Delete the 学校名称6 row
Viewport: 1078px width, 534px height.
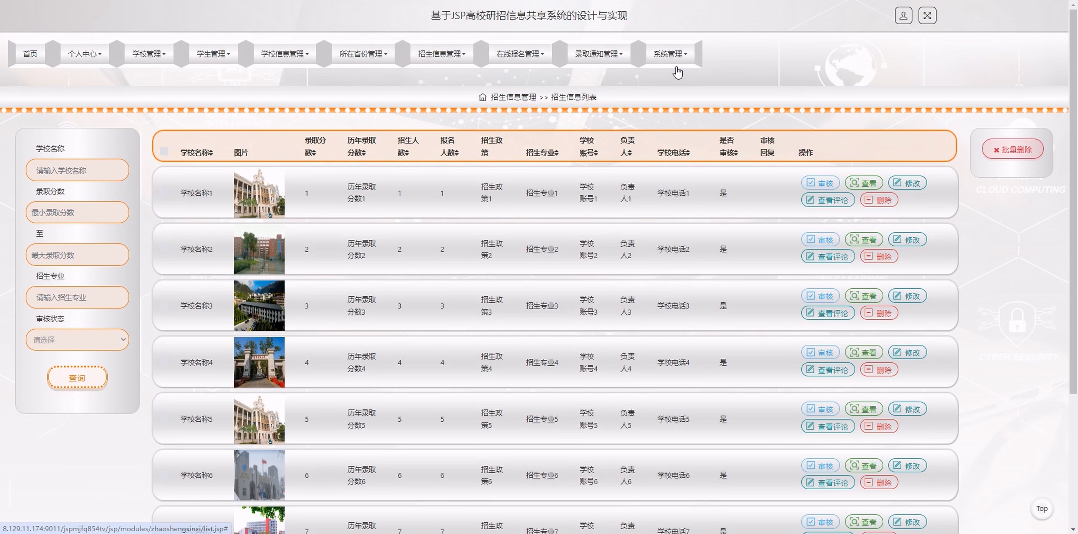tap(879, 483)
